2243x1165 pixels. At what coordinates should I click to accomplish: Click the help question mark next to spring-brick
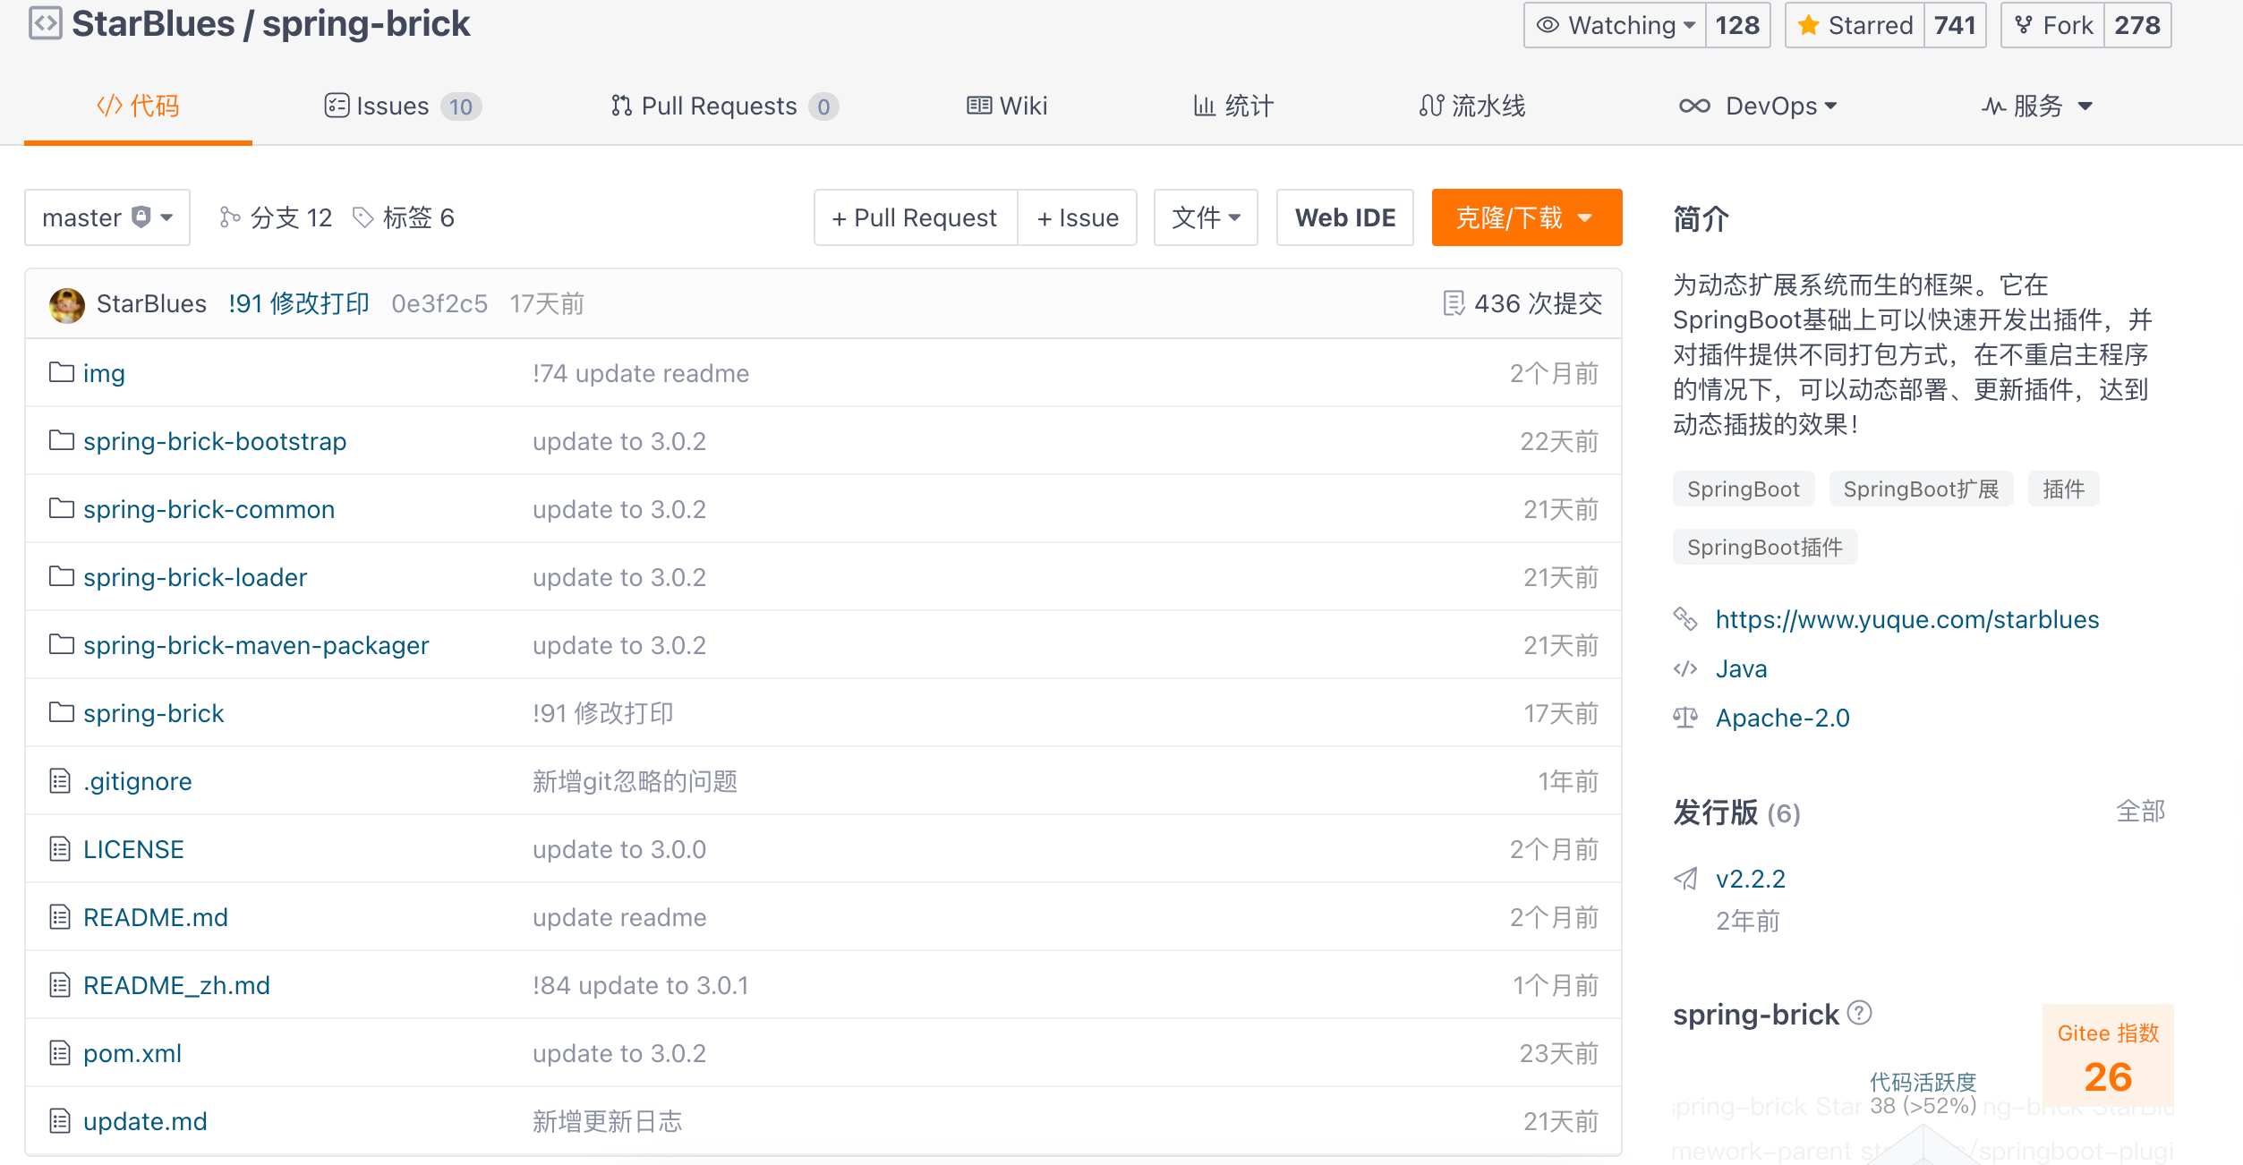tap(1859, 1013)
